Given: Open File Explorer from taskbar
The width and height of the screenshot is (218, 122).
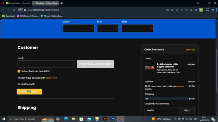Looking at the screenshot, I should click(74, 119).
